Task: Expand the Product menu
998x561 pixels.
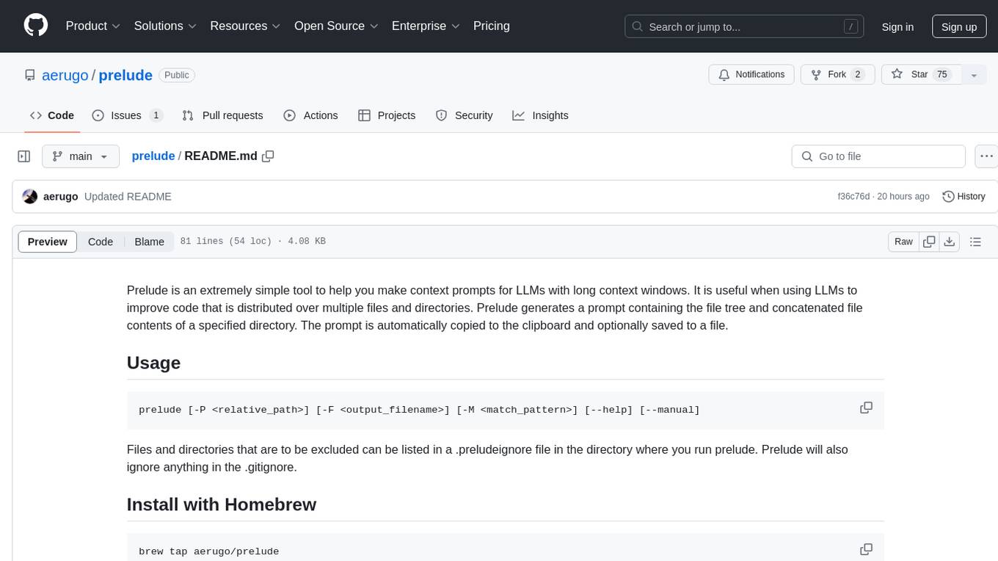Action: point(93,26)
